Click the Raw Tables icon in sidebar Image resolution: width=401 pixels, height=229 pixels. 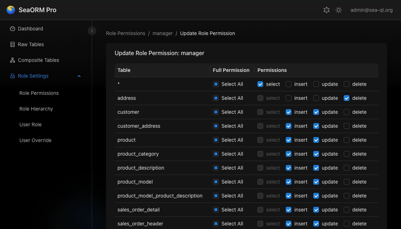pyautogui.click(x=13, y=44)
